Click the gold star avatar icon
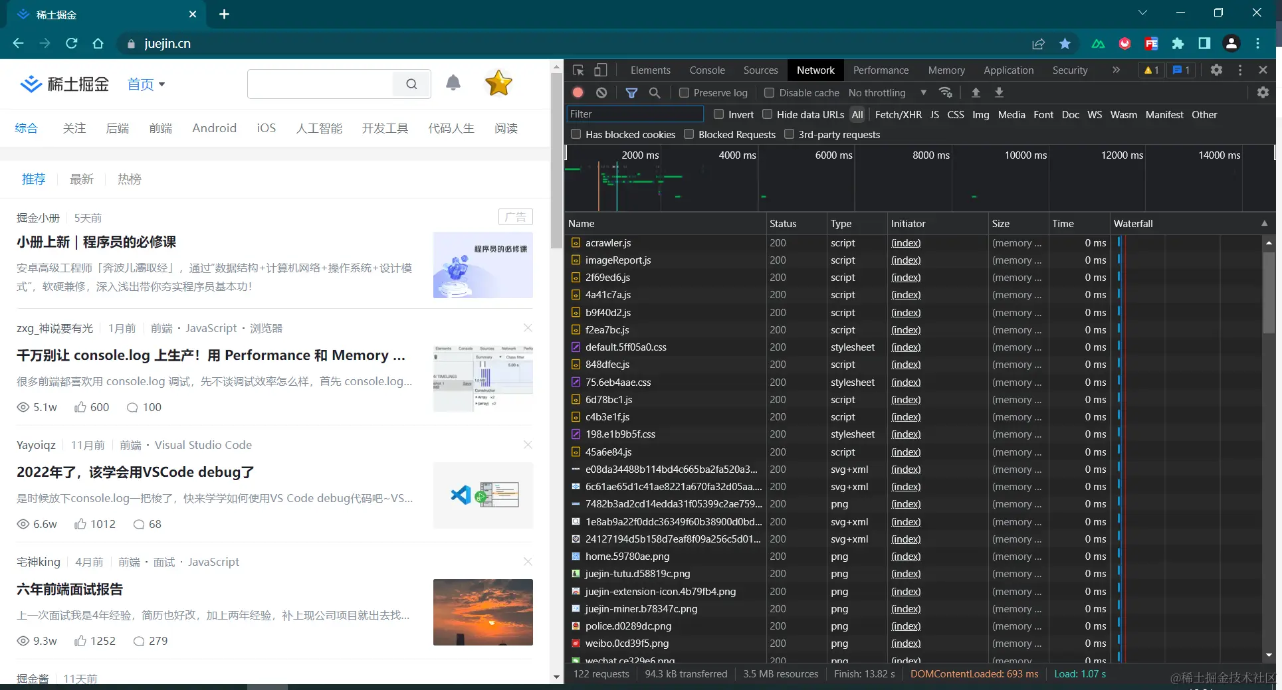The height and width of the screenshot is (690, 1282). [498, 83]
